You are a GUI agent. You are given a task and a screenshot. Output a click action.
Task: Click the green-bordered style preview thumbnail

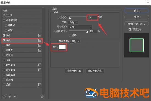pos(136,45)
